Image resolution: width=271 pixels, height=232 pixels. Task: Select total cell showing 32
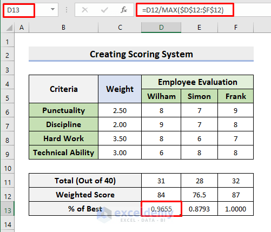click(x=236, y=181)
